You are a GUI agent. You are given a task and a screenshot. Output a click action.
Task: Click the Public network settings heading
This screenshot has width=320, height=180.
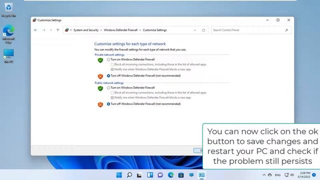(x=109, y=83)
